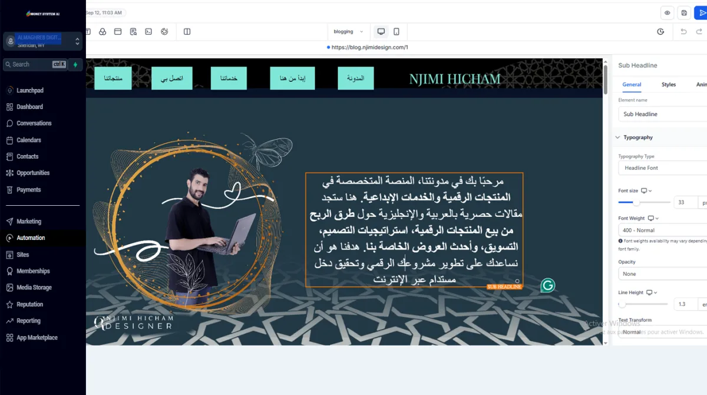707x395 pixels.
Task: Switch to desktop view
Action: click(381, 31)
